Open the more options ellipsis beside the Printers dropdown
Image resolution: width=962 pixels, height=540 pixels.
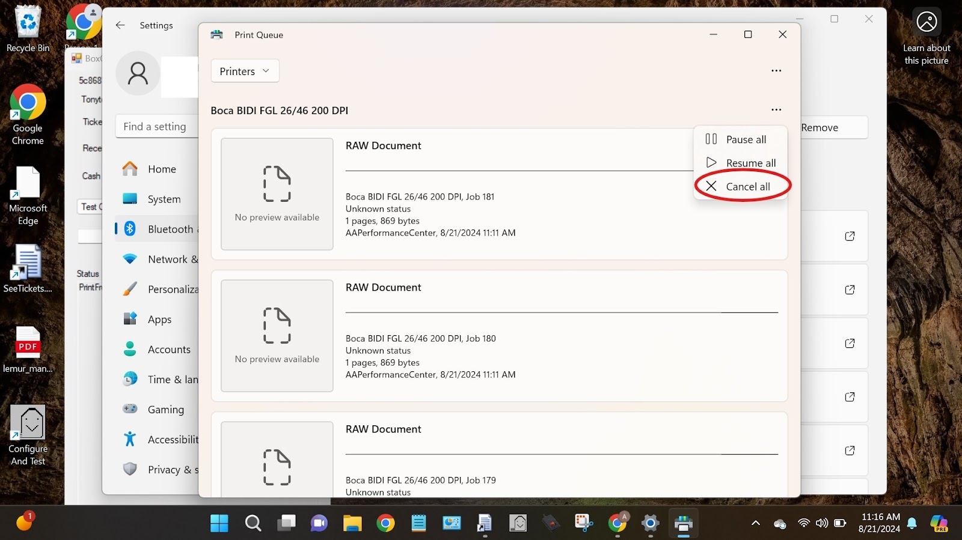(x=776, y=71)
